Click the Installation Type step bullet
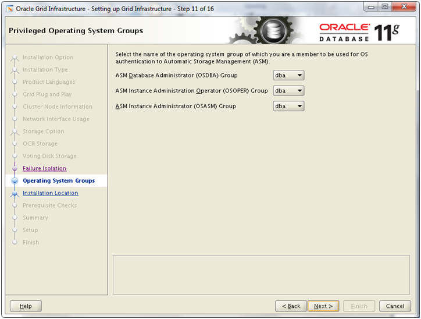This screenshot has width=421, height=319. point(15,70)
